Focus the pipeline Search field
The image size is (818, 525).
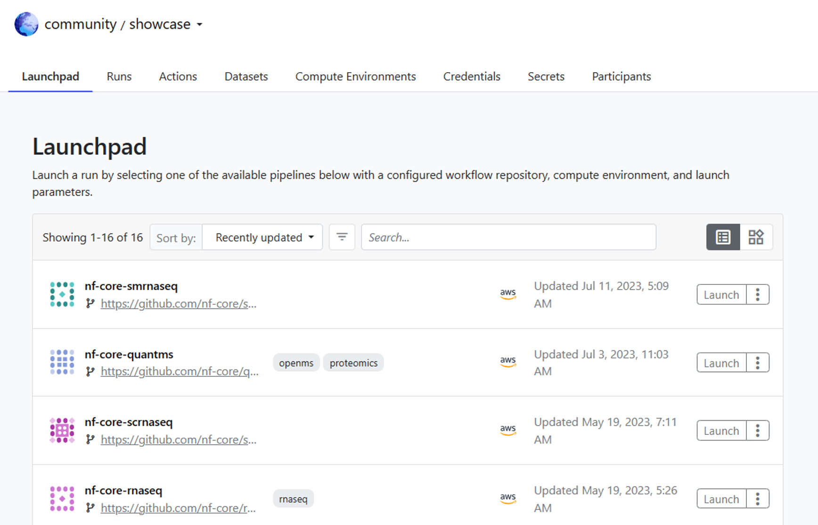(508, 237)
